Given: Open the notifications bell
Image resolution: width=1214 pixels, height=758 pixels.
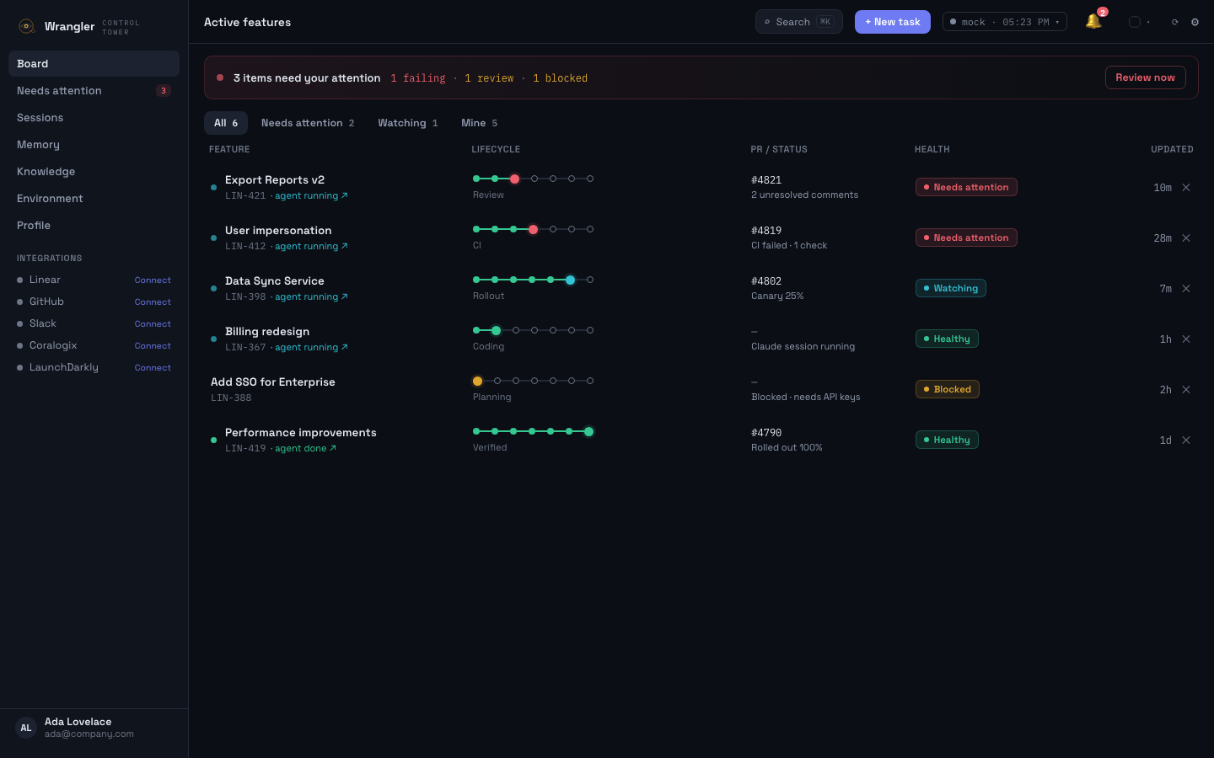Looking at the screenshot, I should pyautogui.click(x=1093, y=22).
